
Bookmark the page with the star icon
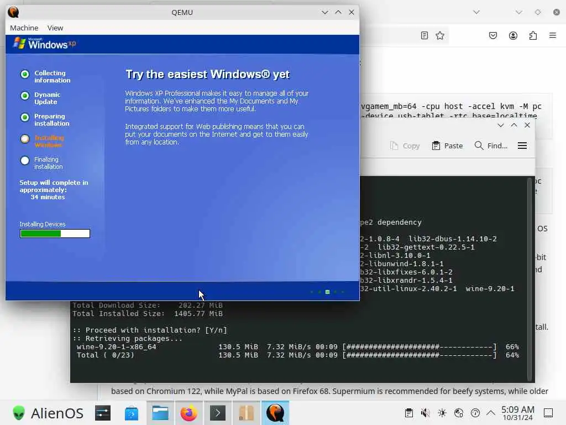click(x=439, y=35)
